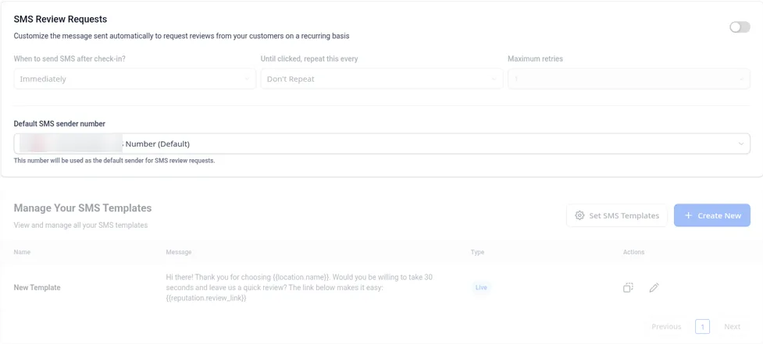Click the gear icon in Set SMS Templates
Viewport: 763px width, 344px height.
click(x=579, y=215)
